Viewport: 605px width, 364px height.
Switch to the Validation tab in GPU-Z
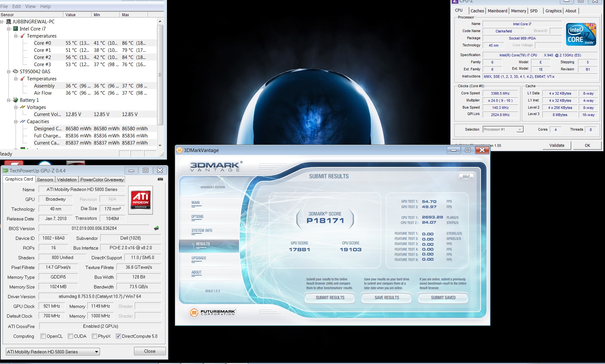point(67,180)
